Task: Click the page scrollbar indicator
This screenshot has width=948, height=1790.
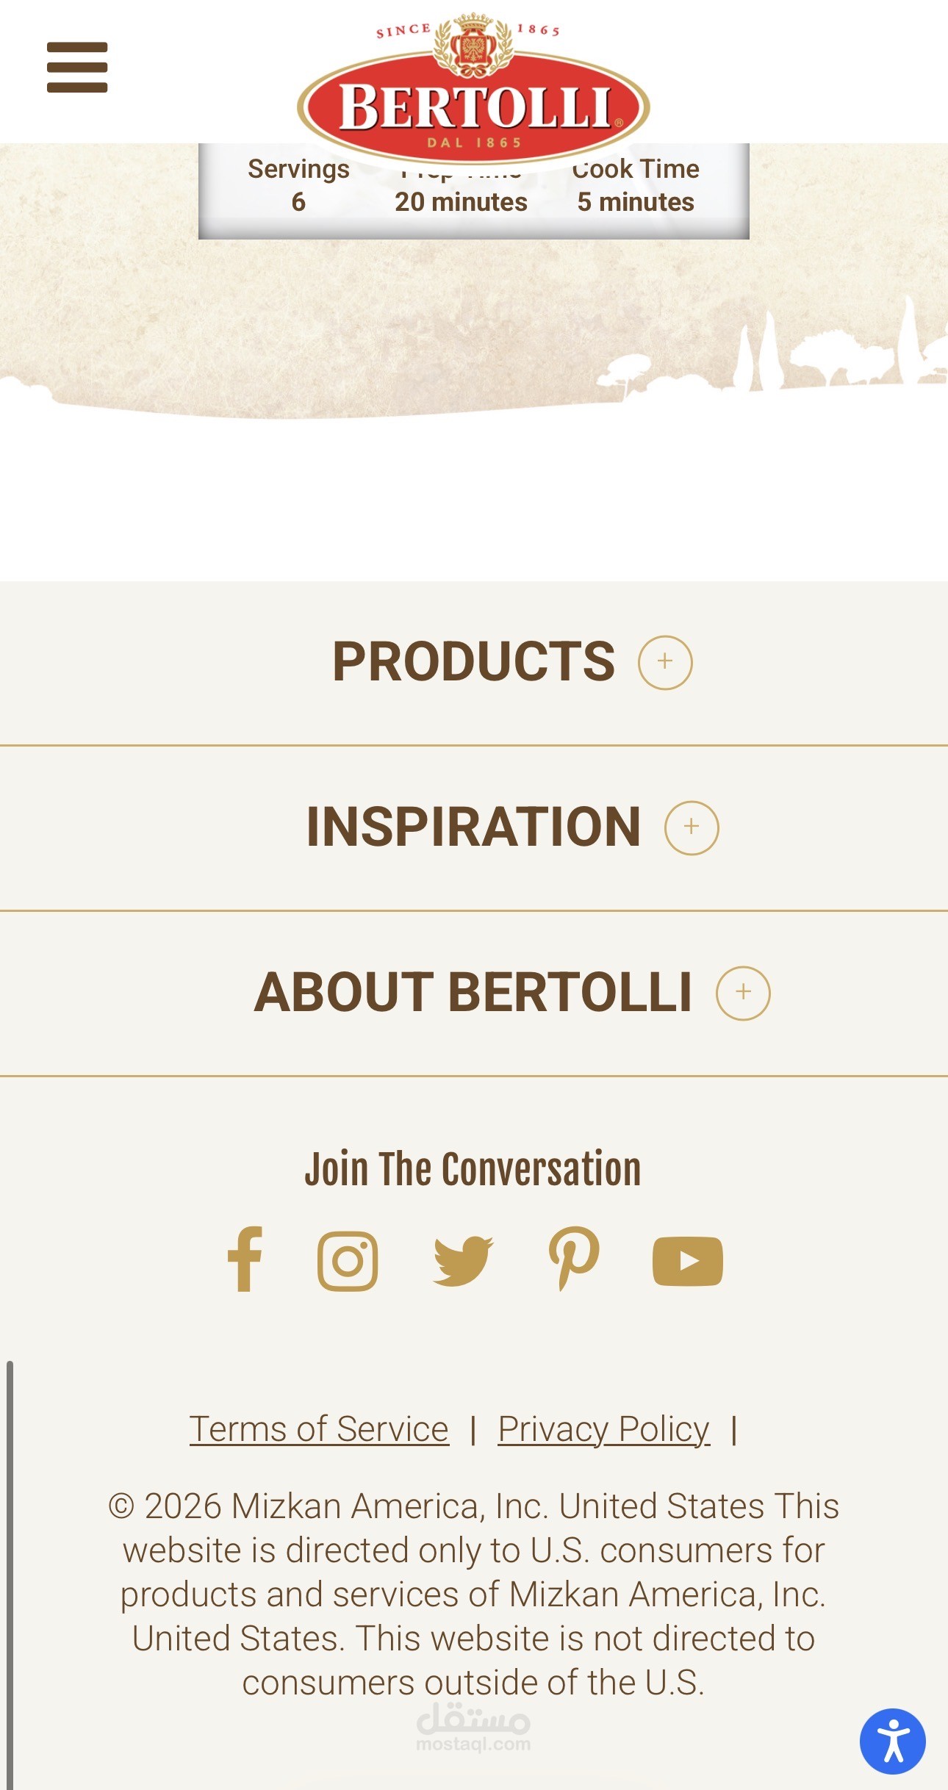Action: click(x=10, y=1572)
